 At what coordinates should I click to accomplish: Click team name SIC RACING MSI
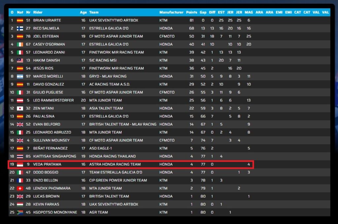point(103,60)
